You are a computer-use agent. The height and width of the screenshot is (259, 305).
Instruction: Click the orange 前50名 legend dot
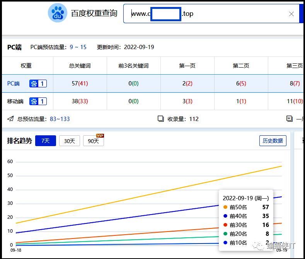225,207
